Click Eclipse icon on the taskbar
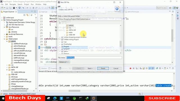This screenshot has height=101, width=180. tap(94, 98)
